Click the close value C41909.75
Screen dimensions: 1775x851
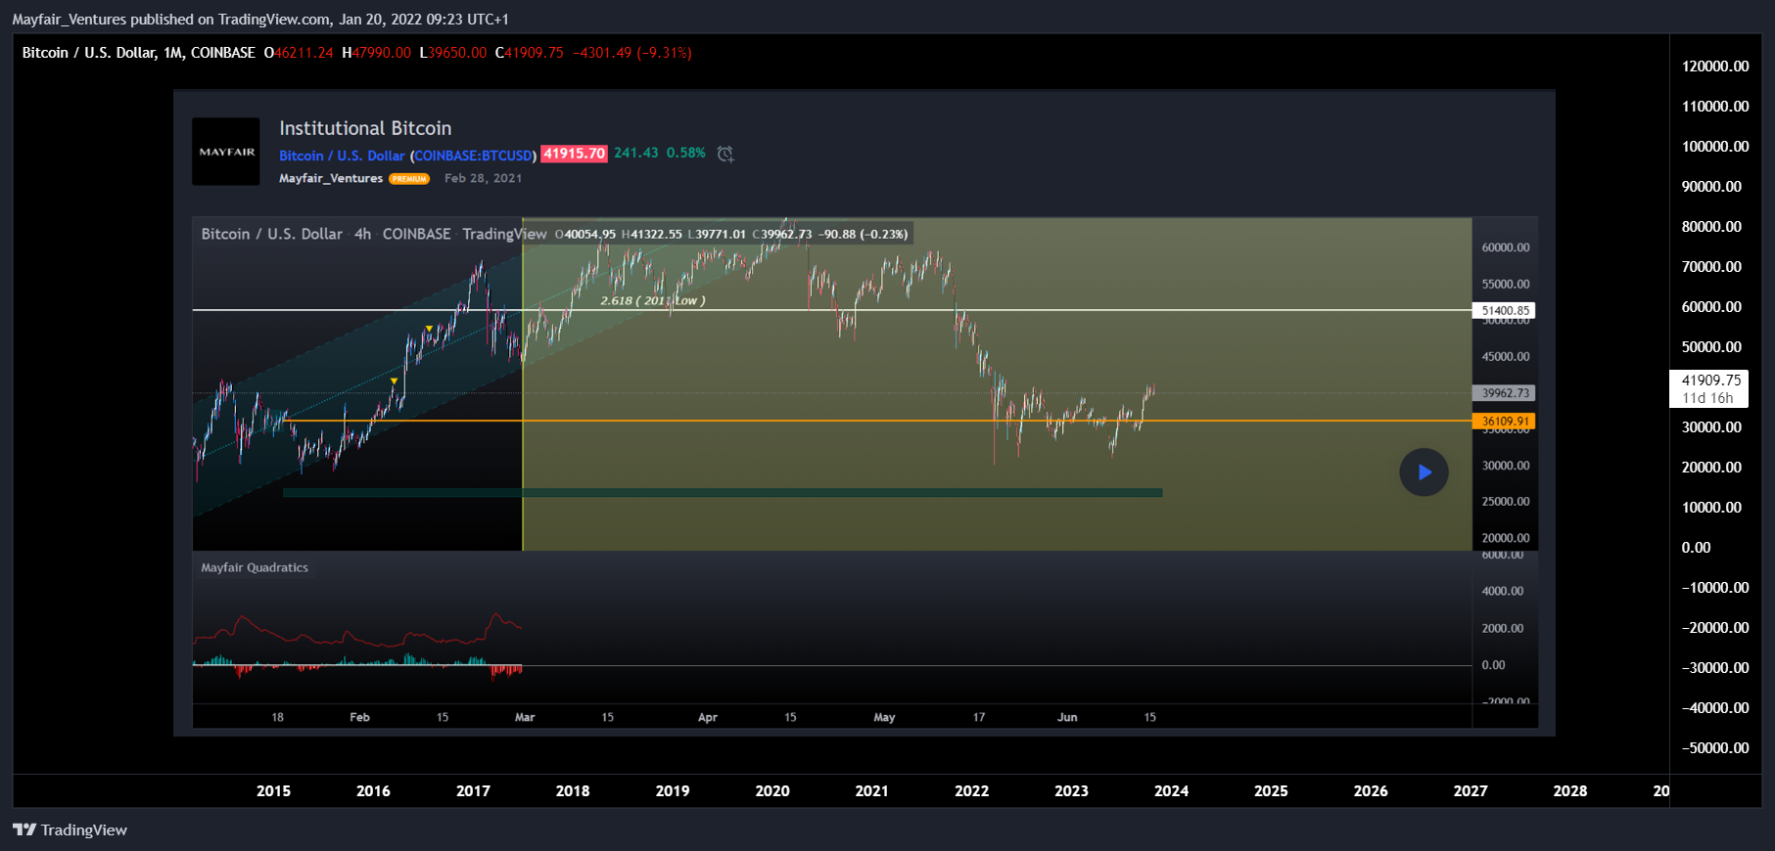530,53
